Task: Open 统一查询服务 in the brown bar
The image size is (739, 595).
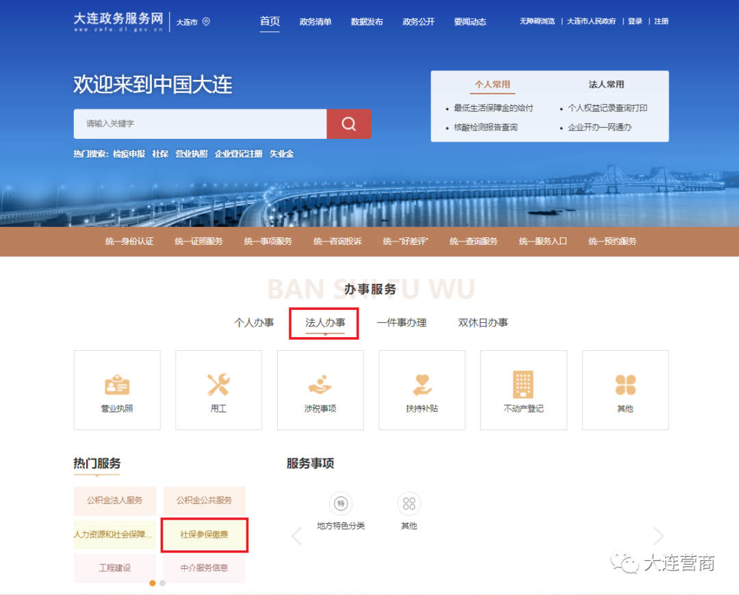Action: (474, 241)
